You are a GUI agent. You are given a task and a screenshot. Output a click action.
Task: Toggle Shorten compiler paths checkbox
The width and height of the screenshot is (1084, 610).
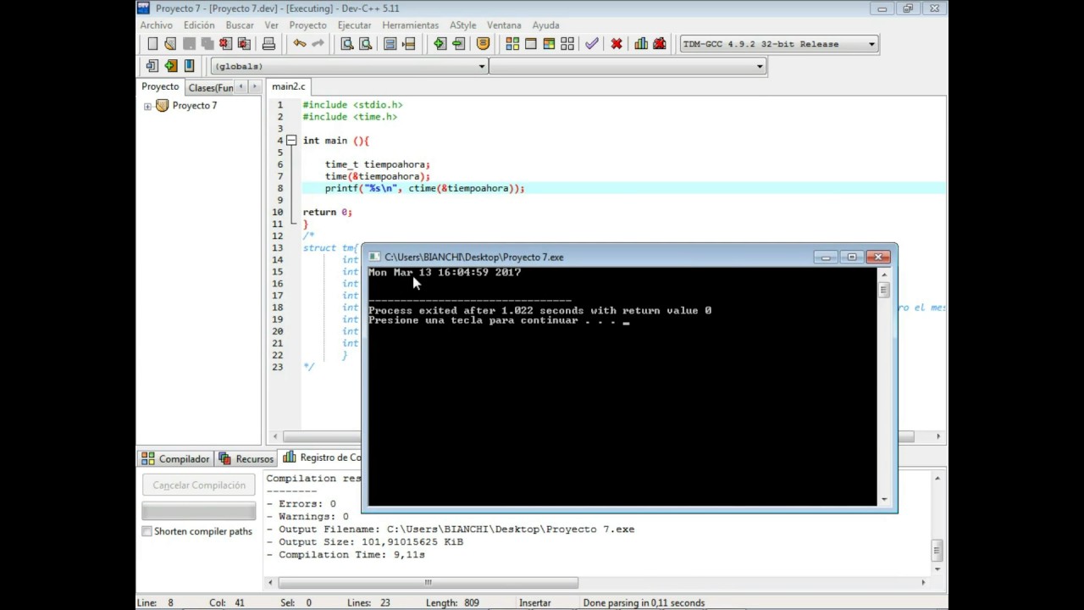pyautogui.click(x=147, y=531)
